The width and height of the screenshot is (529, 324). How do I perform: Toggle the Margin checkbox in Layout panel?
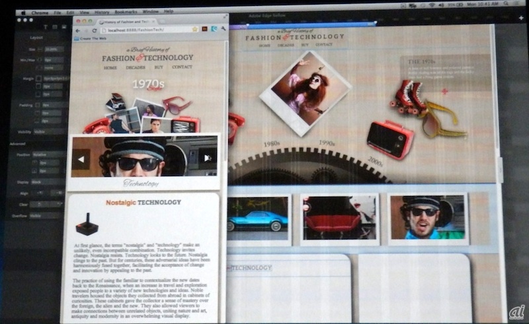coord(39,79)
